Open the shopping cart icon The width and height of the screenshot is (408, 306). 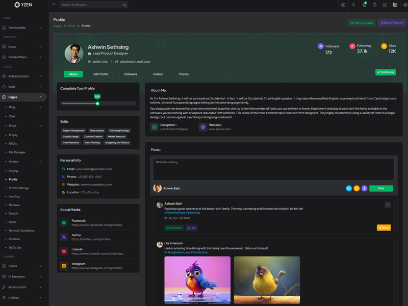click(364, 5)
